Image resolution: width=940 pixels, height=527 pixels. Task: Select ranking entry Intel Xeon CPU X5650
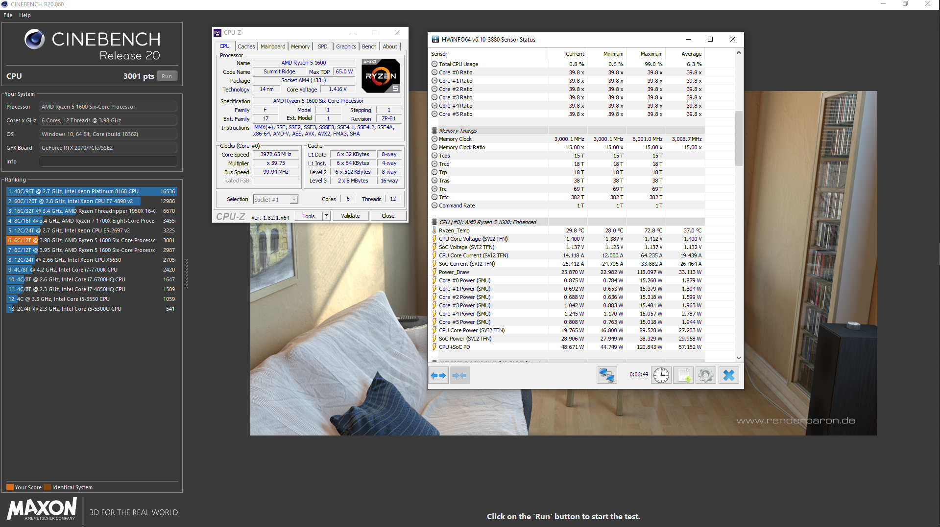point(92,260)
